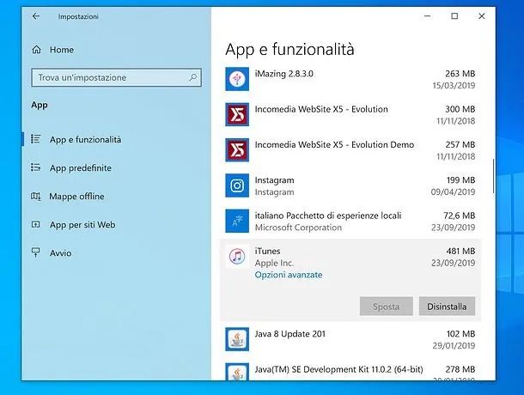
Task: Click the iMazing app icon
Action: 237,79
